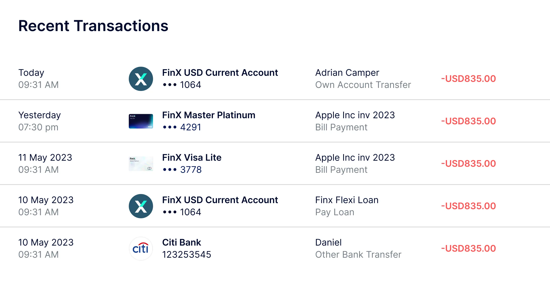Image resolution: width=550 pixels, height=288 pixels.
Task: Click the FinX logo icon on Flexi Loan row
Action: (141, 206)
